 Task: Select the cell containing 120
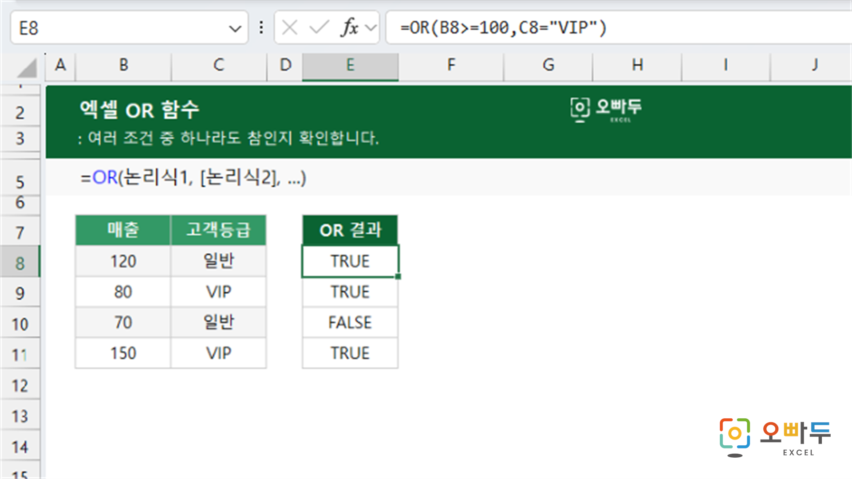point(123,261)
